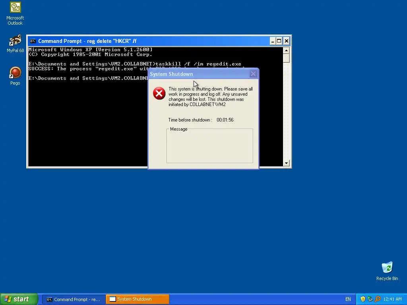
Task: Open the security shield tray icon
Action: [x=363, y=299]
